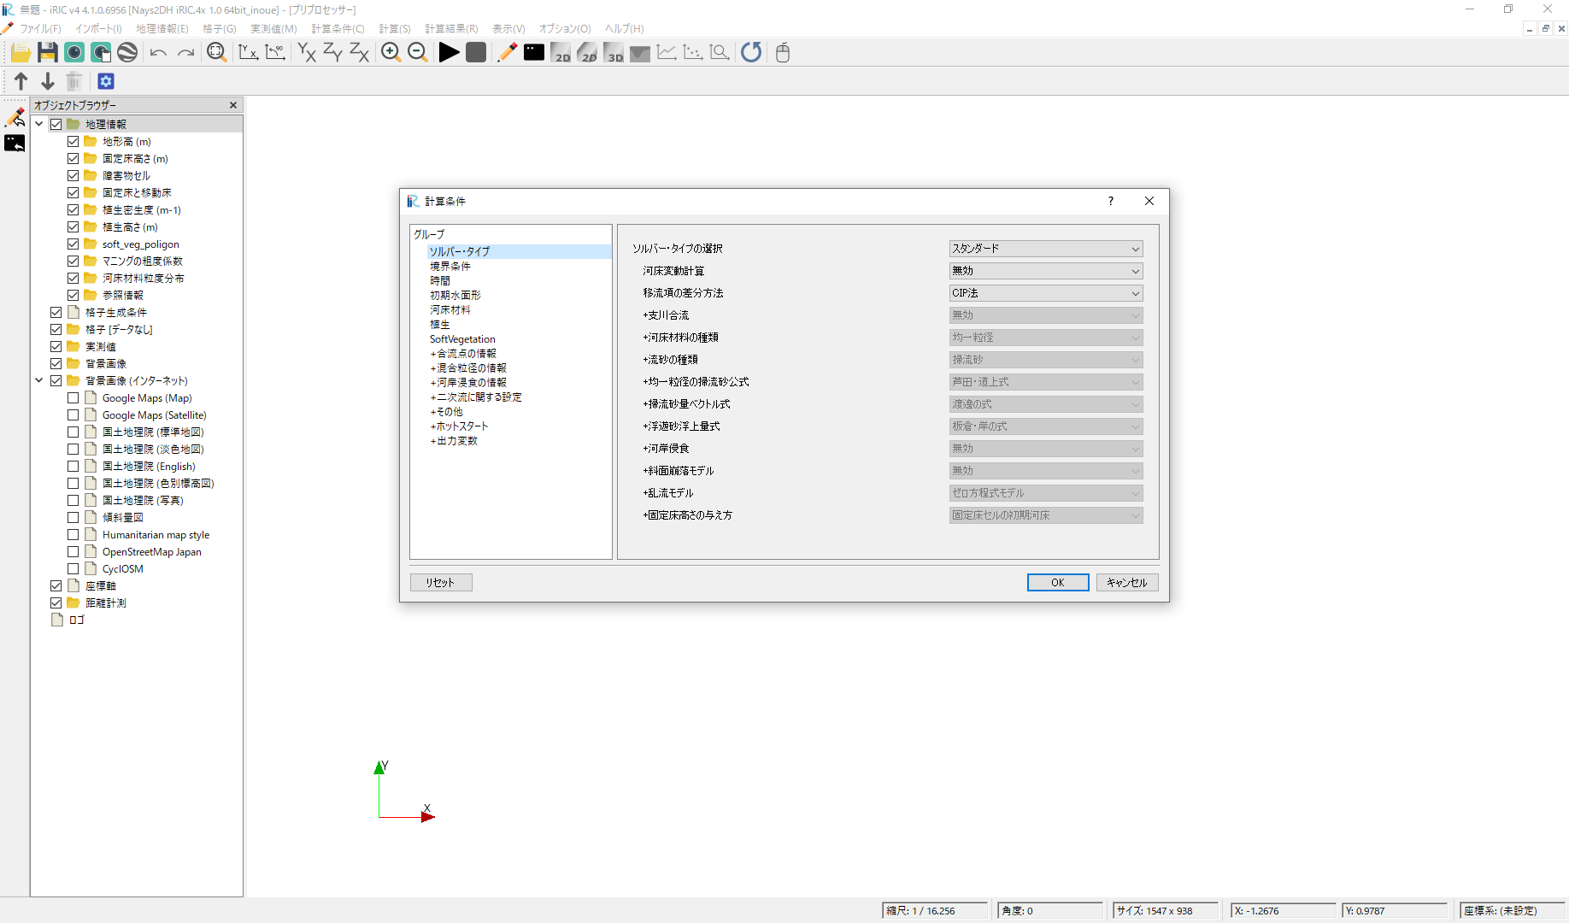1569x923 pixels.
Task: Select SoftVegetation in the group list
Action: coord(462,339)
